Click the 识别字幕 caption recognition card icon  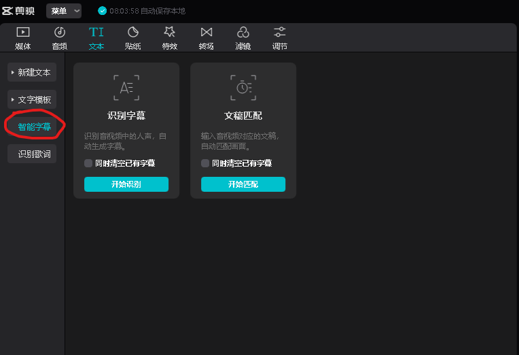(126, 88)
